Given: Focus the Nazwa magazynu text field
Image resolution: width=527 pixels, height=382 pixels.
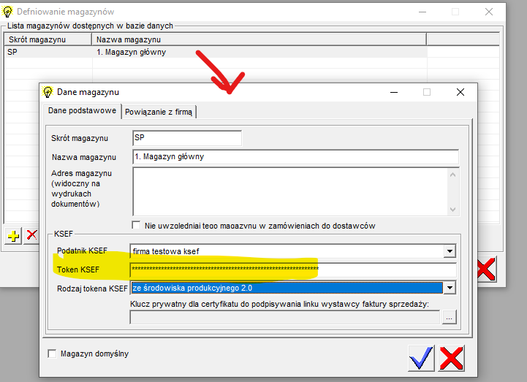Looking at the screenshot, I should [295, 157].
